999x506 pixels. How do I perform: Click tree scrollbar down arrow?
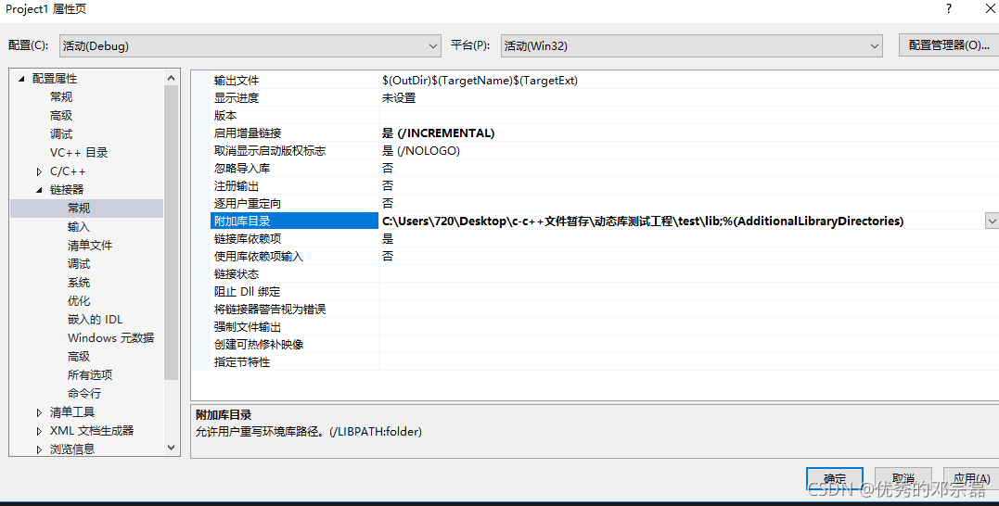[x=171, y=449]
